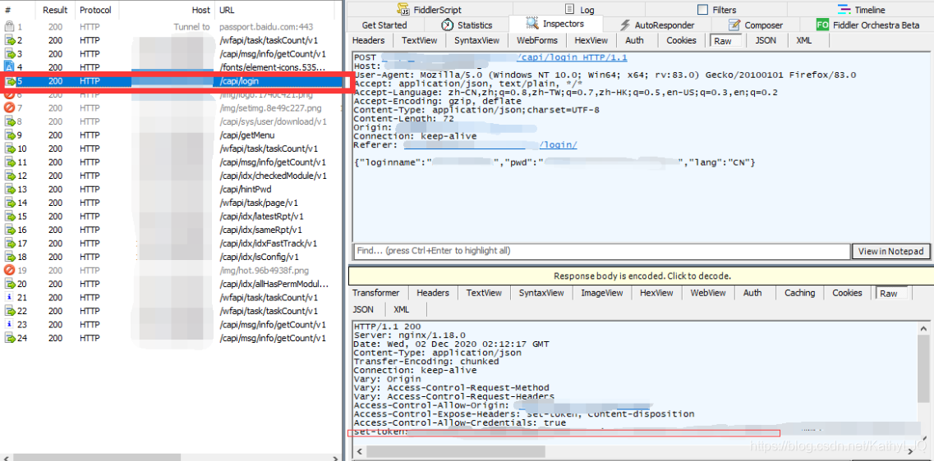Screen dimensions: 934x461
Task: Click arrow icon of session 13
Action: [10, 189]
